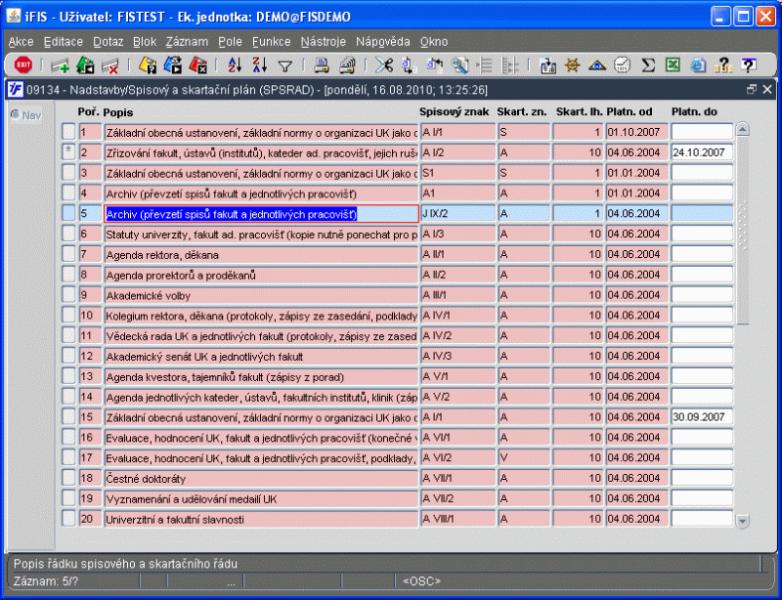782x600 pixels.
Task: Click the round clock-like toolbar icon
Action: (622, 64)
